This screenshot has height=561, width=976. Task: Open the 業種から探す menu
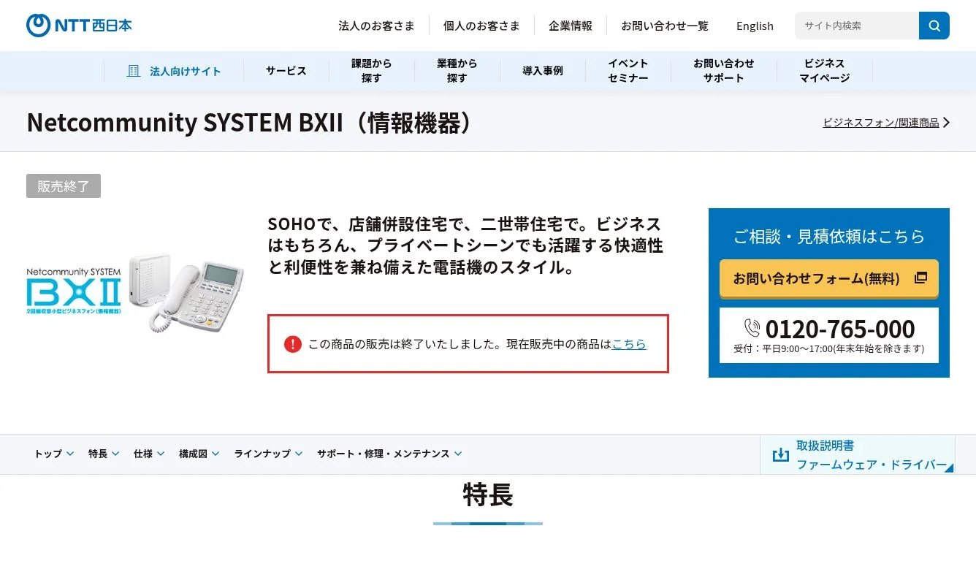pos(457,71)
